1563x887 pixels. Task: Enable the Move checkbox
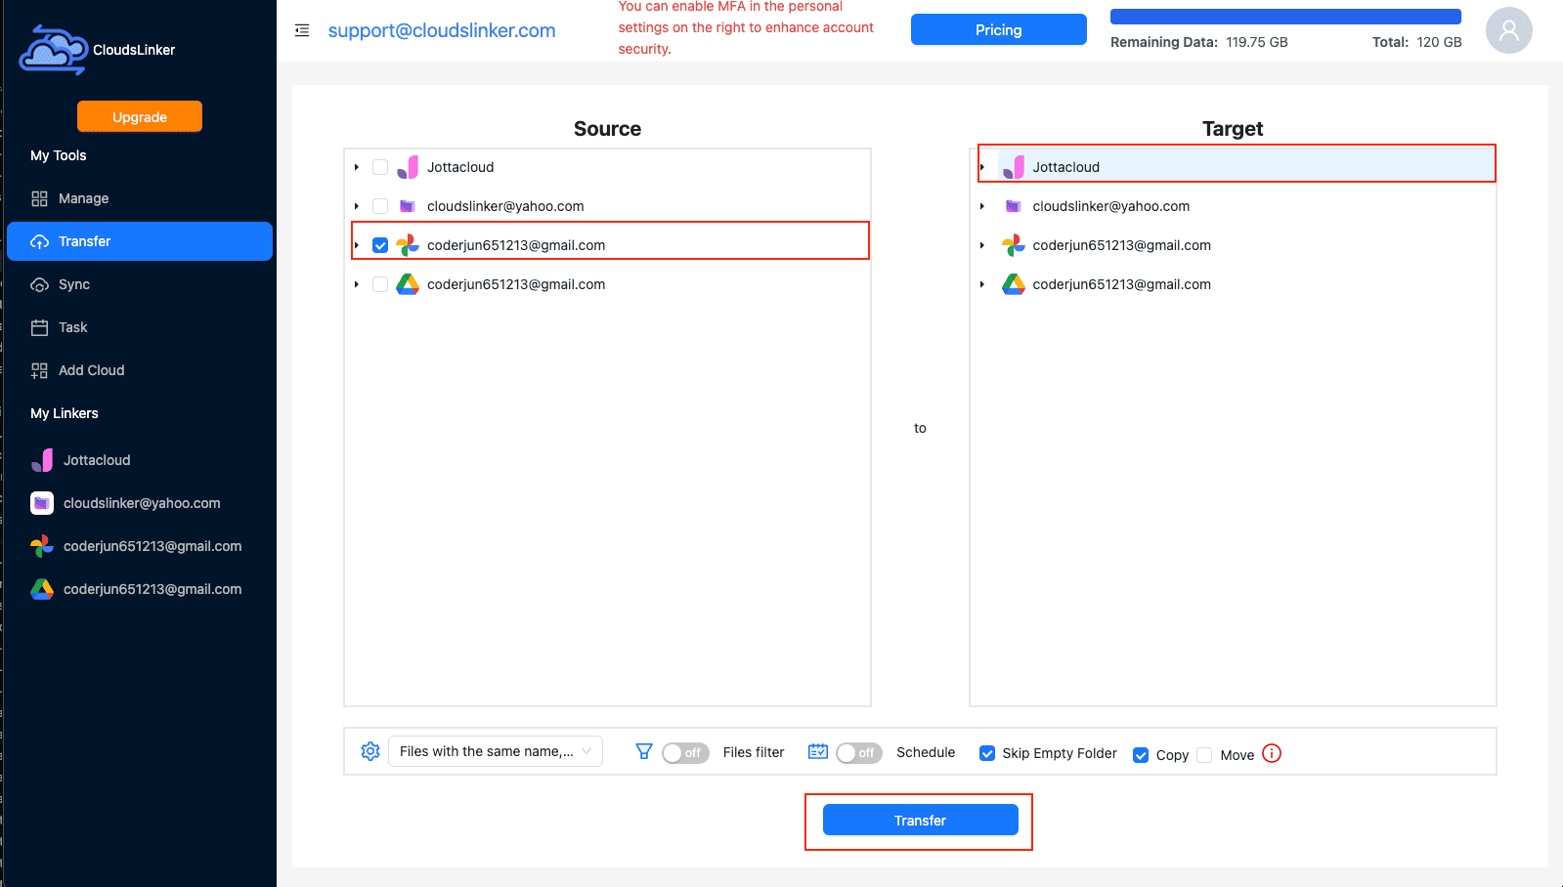point(1204,755)
